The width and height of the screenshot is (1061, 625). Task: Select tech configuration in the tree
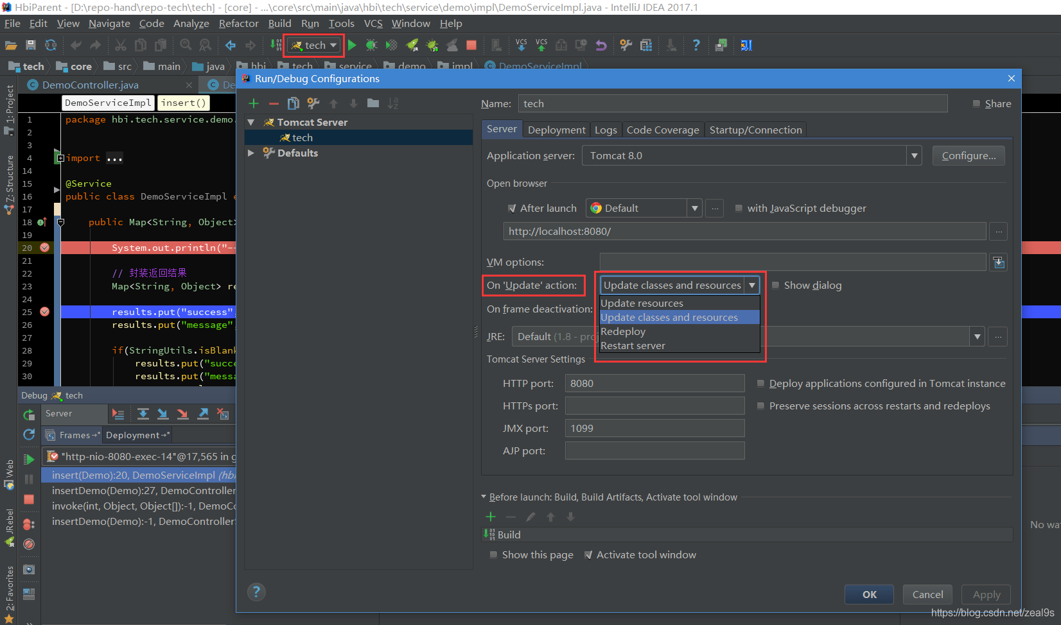pos(358,137)
